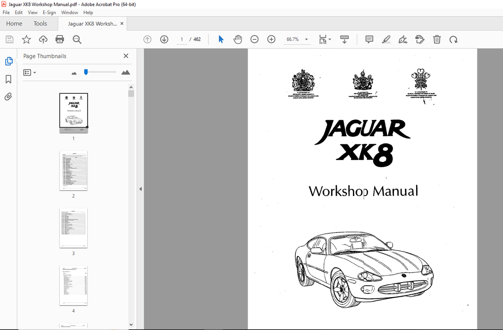Switch to the Tools tab
Screen dimensions: 503x330
click(40, 24)
